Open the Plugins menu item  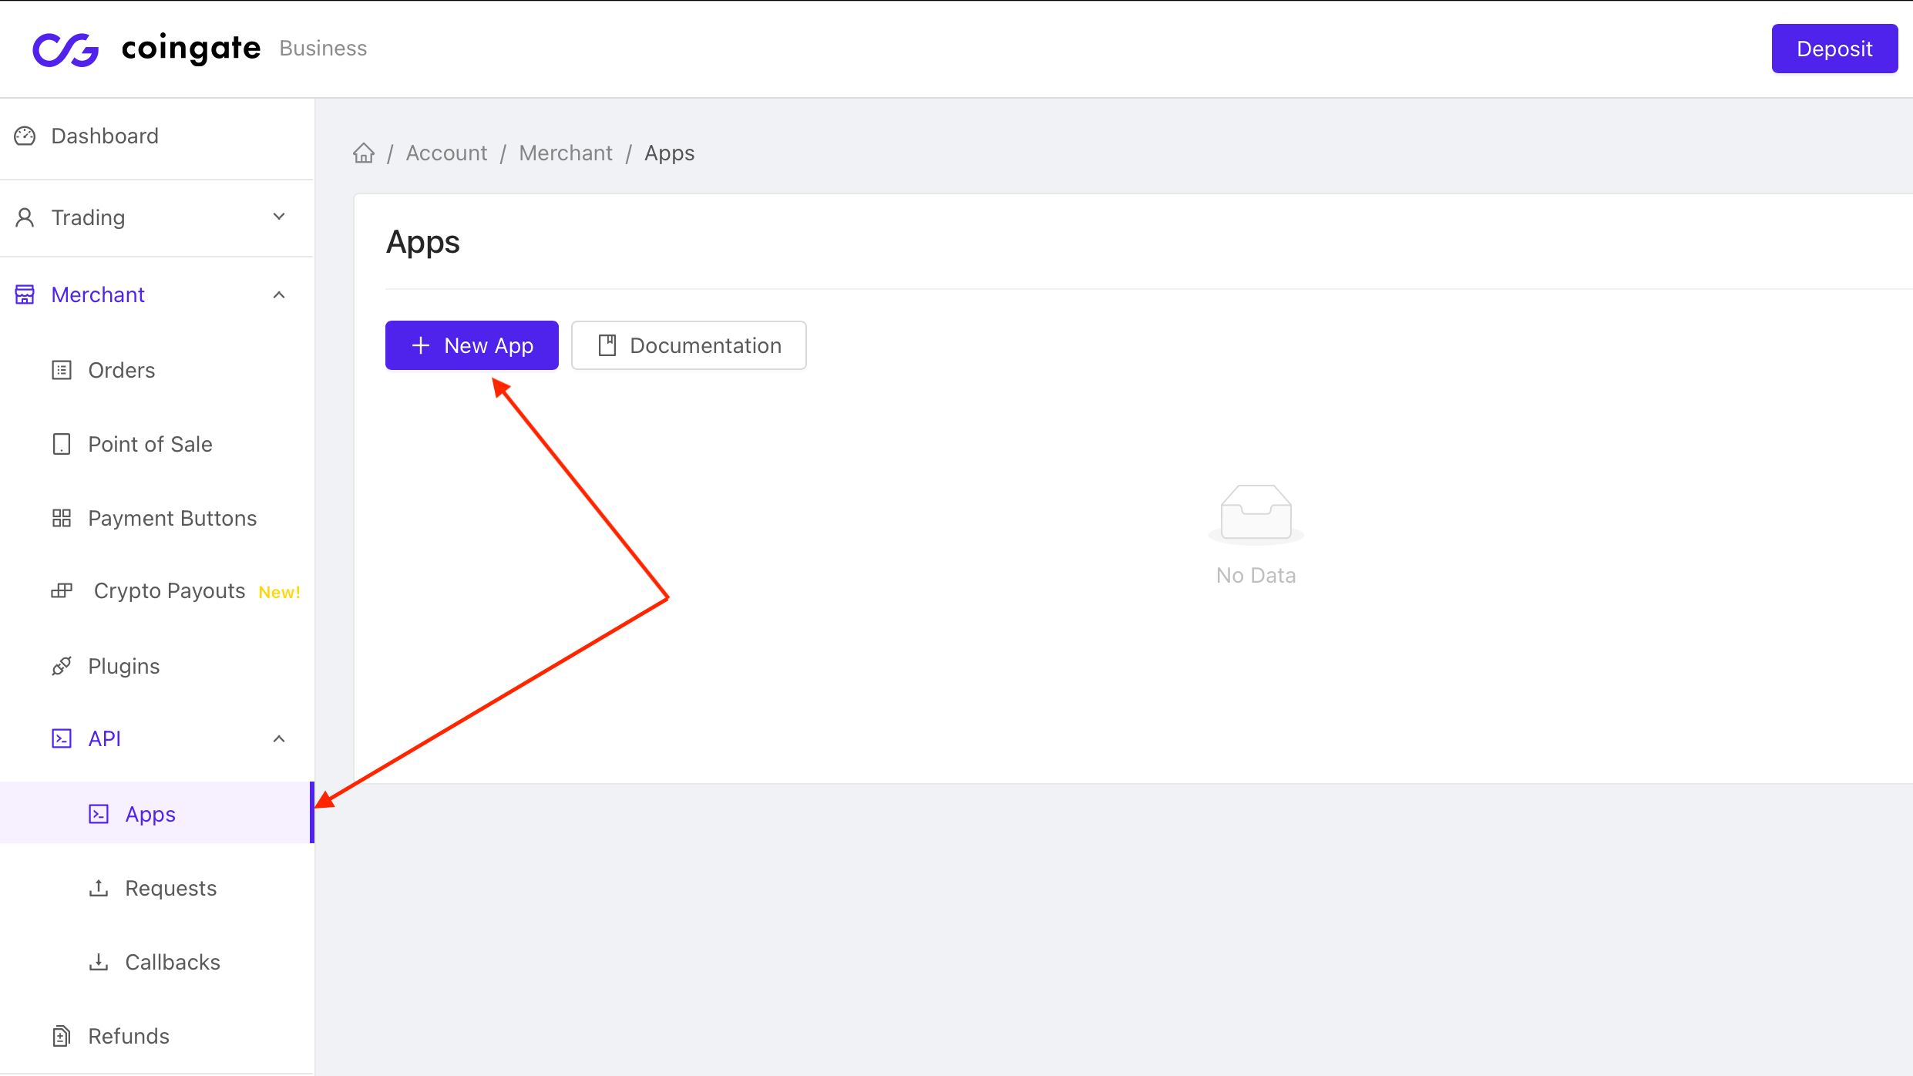pyautogui.click(x=157, y=666)
